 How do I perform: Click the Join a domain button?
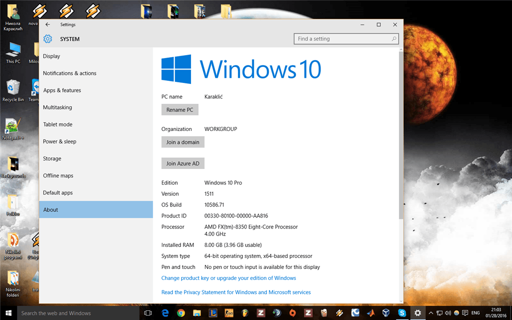[x=182, y=142]
